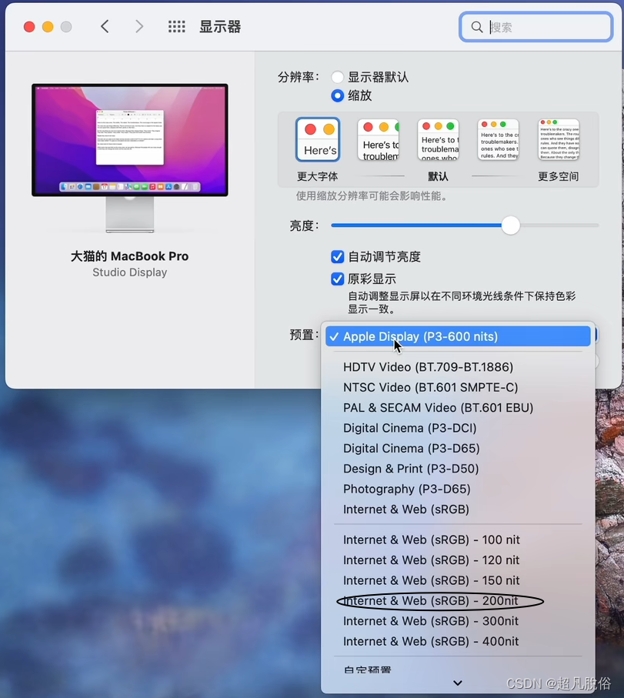Minimize the 显示器 window with yellow button
Screen dimensions: 624x698
[x=48, y=27]
